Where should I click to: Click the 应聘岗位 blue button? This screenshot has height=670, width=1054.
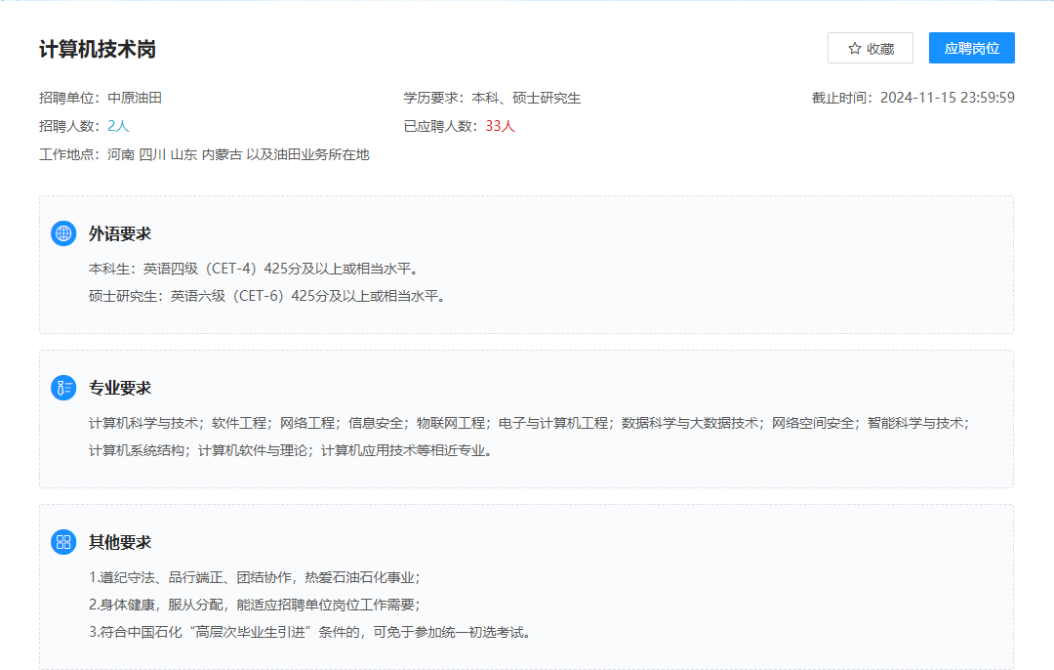[971, 47]
